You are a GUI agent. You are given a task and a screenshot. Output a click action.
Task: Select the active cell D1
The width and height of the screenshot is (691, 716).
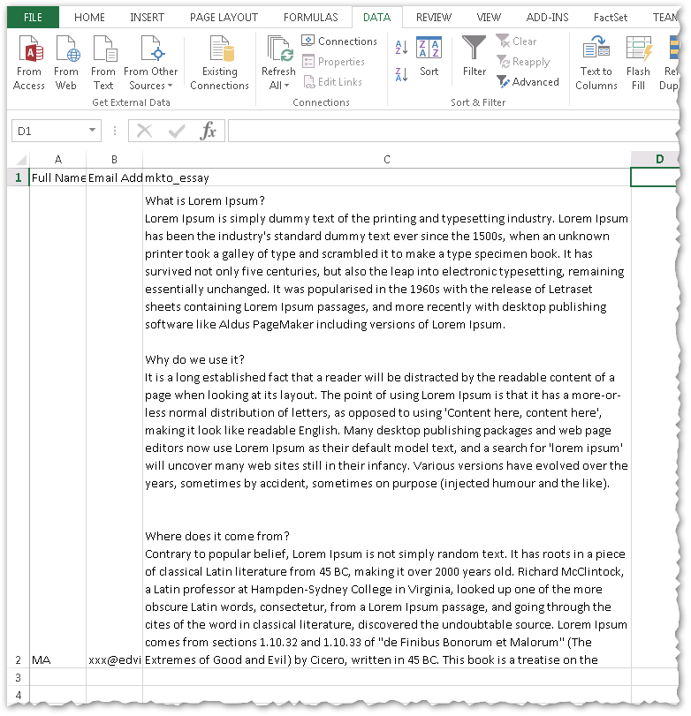(x=656, y=177)
